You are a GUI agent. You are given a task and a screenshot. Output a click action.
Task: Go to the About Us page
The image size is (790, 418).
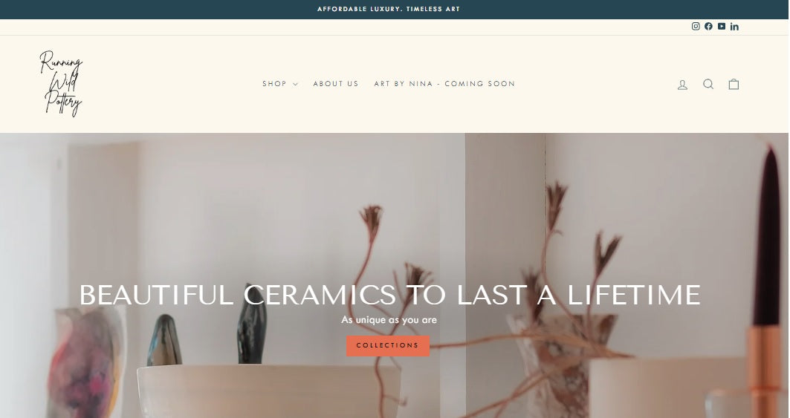coord(336,84)
